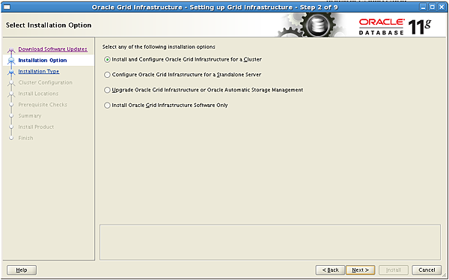449x280 pixels.
Task: Click the disabled Install button
Action: tap(394, 270)
